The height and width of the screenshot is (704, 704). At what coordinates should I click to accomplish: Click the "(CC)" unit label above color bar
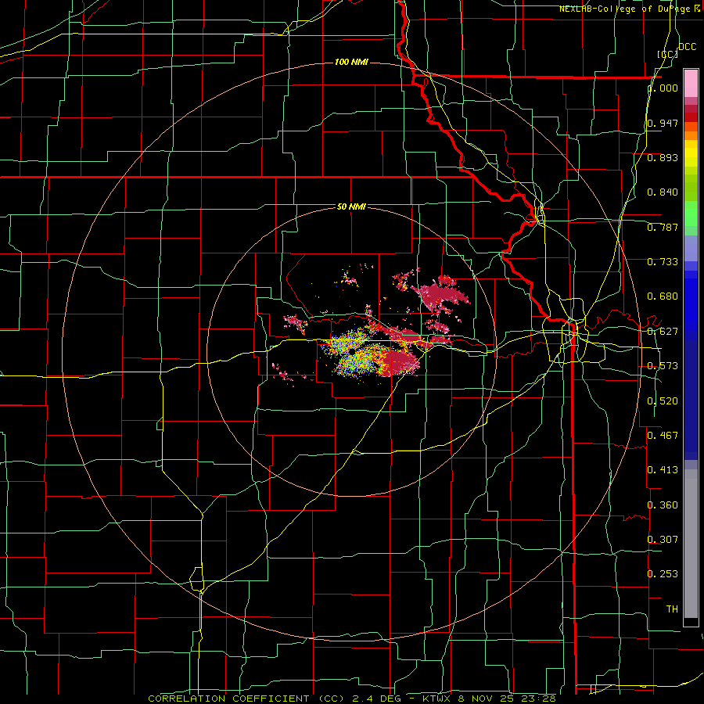click(667, 54)
